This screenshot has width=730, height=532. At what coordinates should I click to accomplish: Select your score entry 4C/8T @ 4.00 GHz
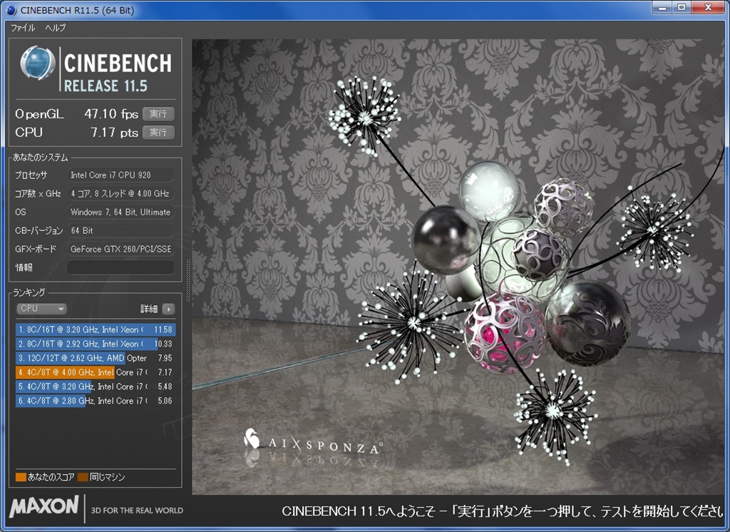[x=96, y=372]
